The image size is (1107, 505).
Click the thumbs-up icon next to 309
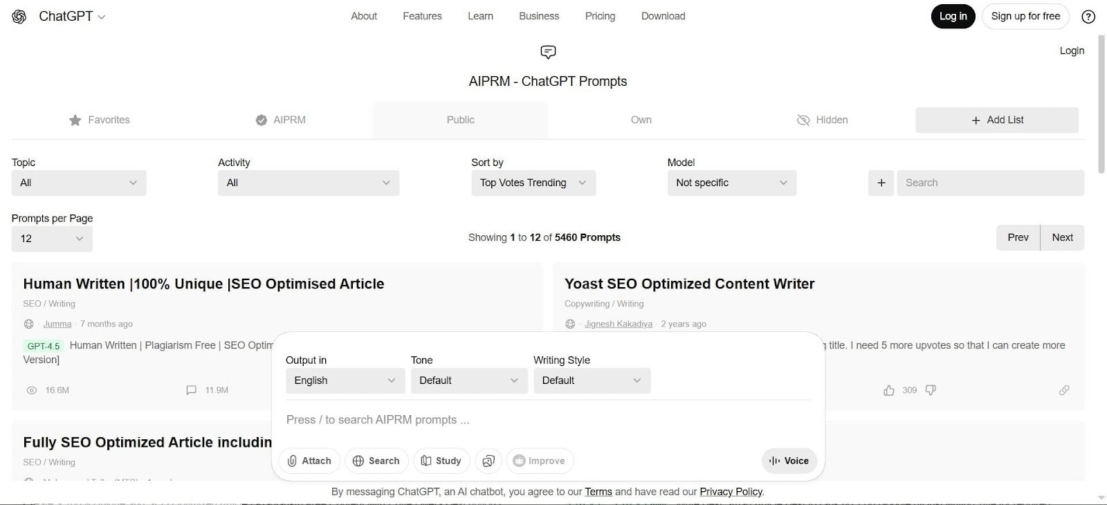click(889, 390)
